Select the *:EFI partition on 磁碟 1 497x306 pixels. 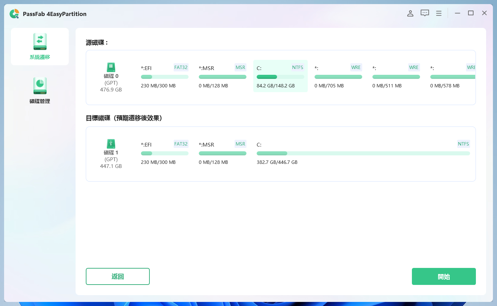pyautogui.click(x=164, y=153)
